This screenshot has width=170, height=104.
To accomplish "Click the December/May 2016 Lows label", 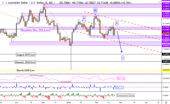I will click(35, 30).
